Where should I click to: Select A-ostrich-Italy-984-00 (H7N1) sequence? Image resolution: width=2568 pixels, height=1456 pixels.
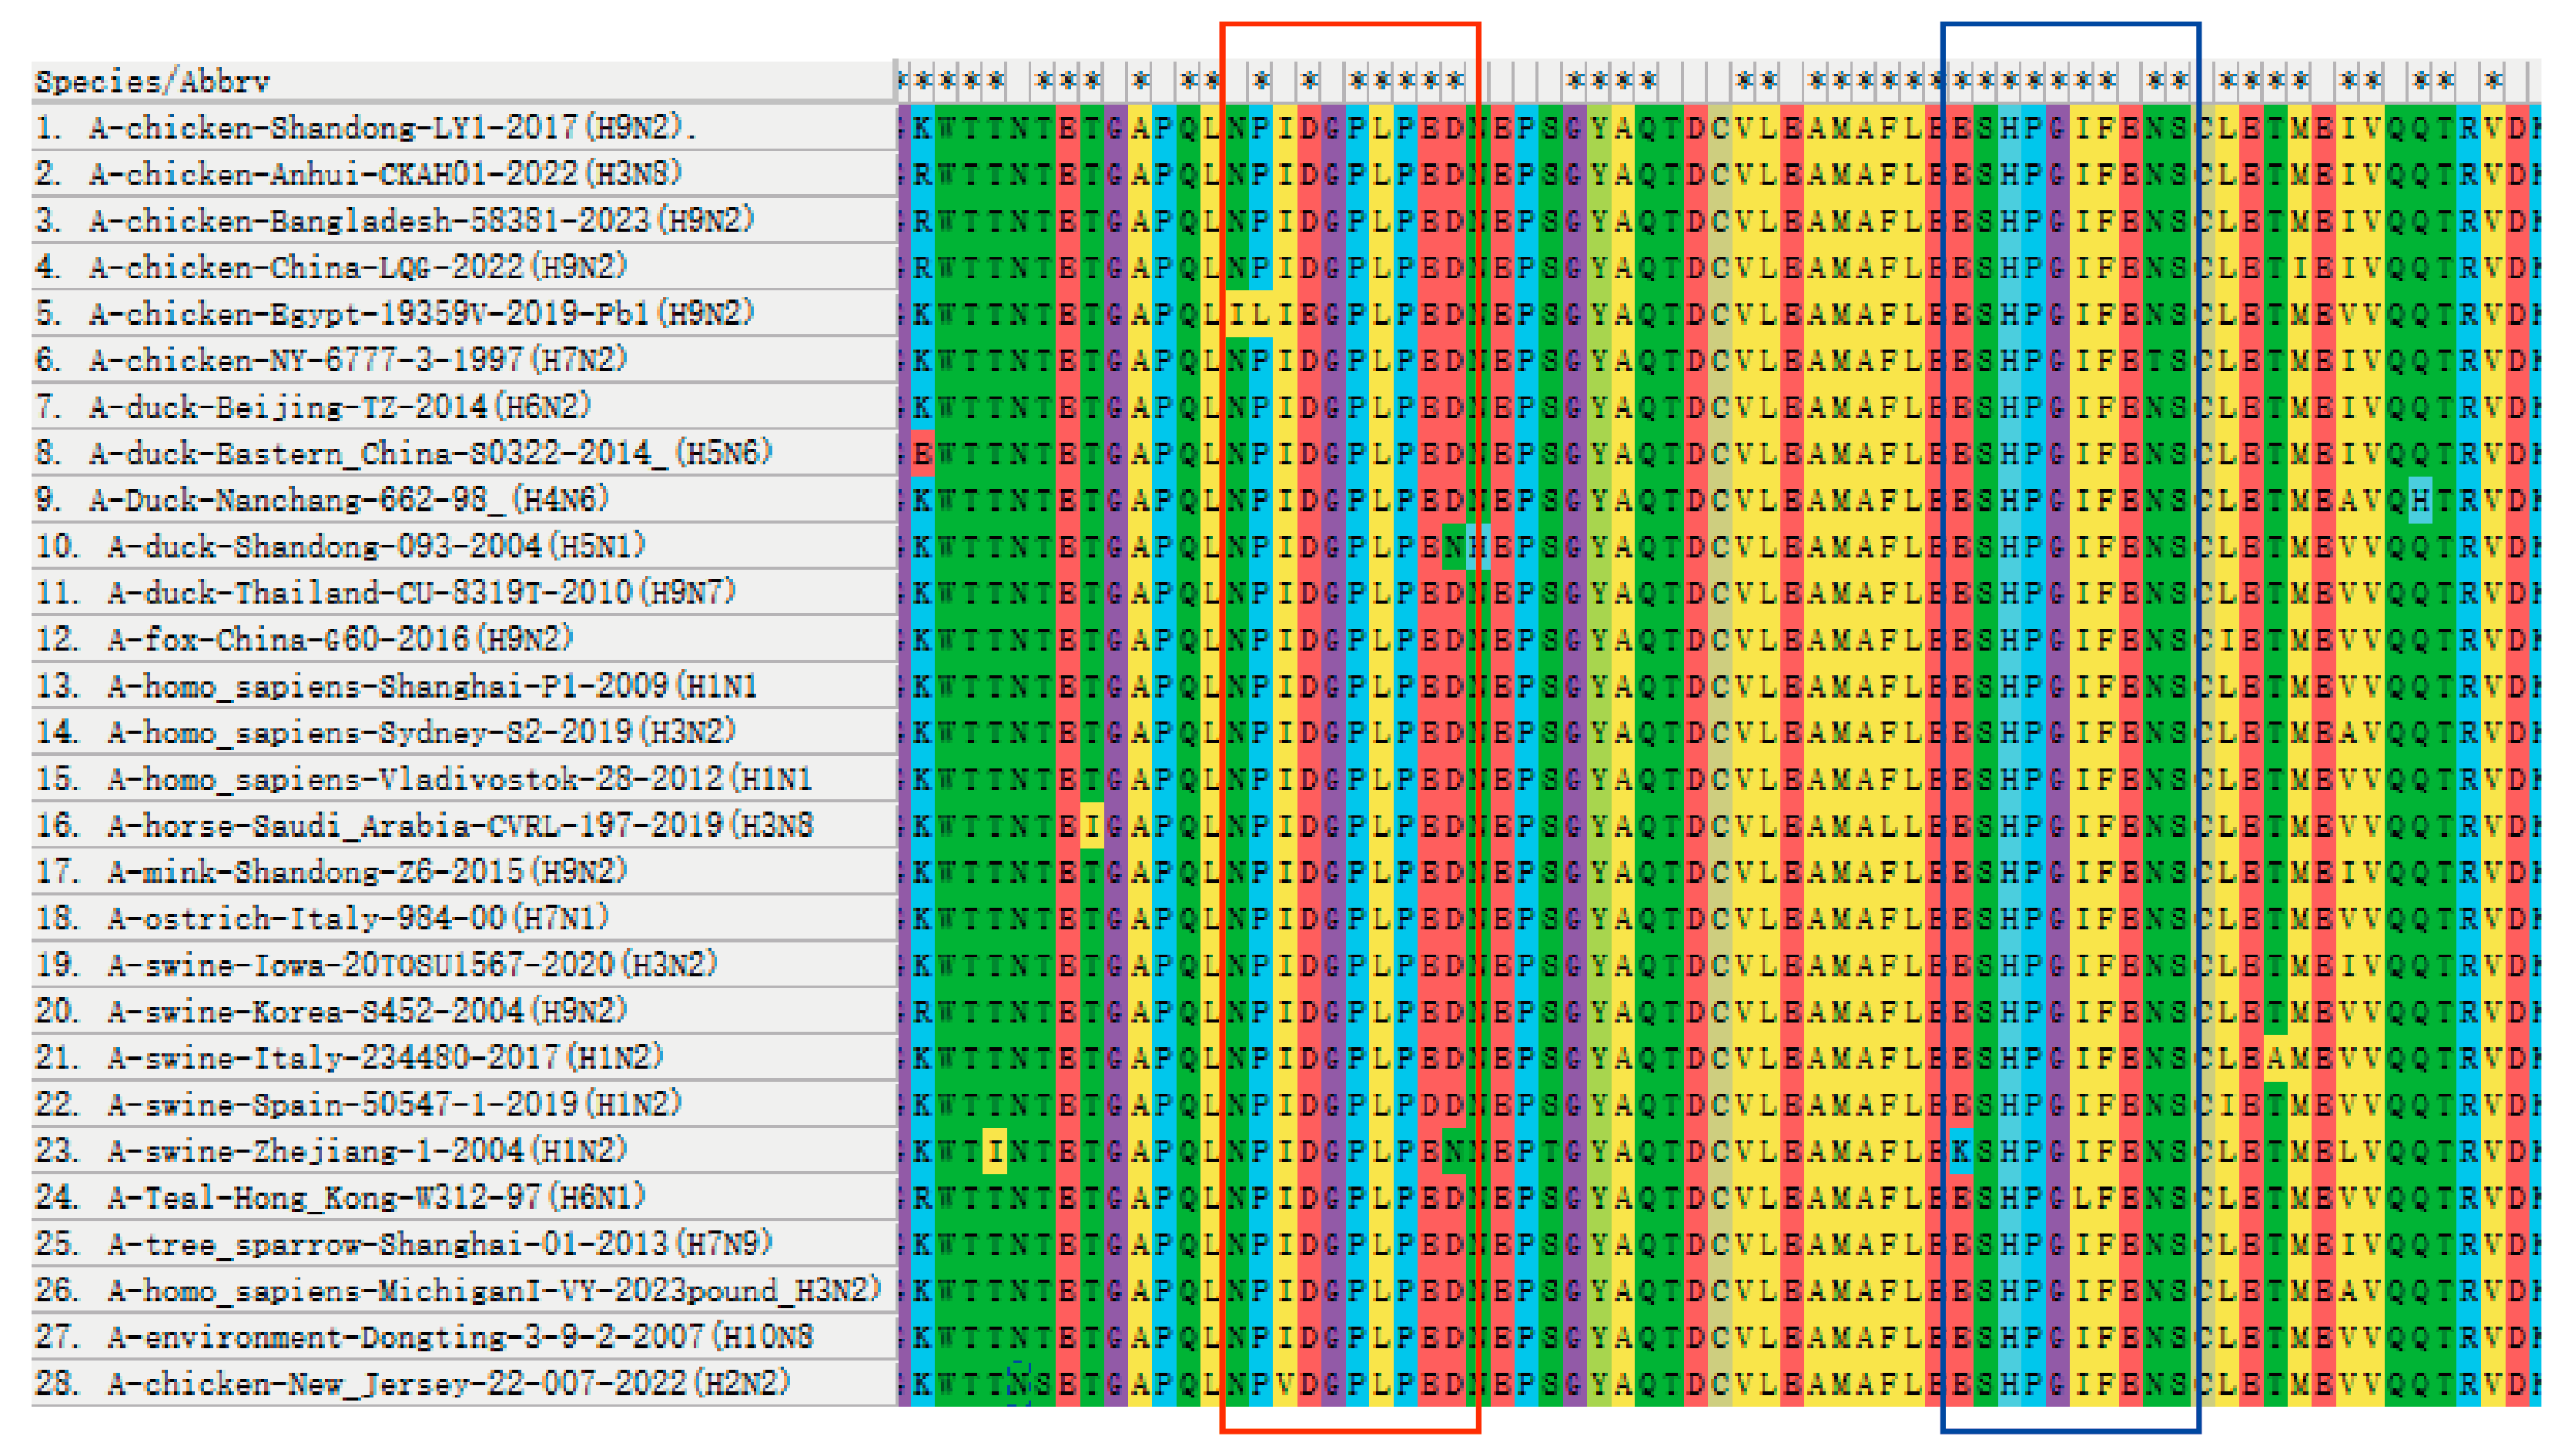tap(358, 918)
